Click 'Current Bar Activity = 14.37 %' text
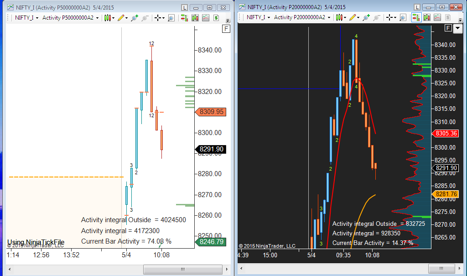The image size is (467, 276). [373, 243]
